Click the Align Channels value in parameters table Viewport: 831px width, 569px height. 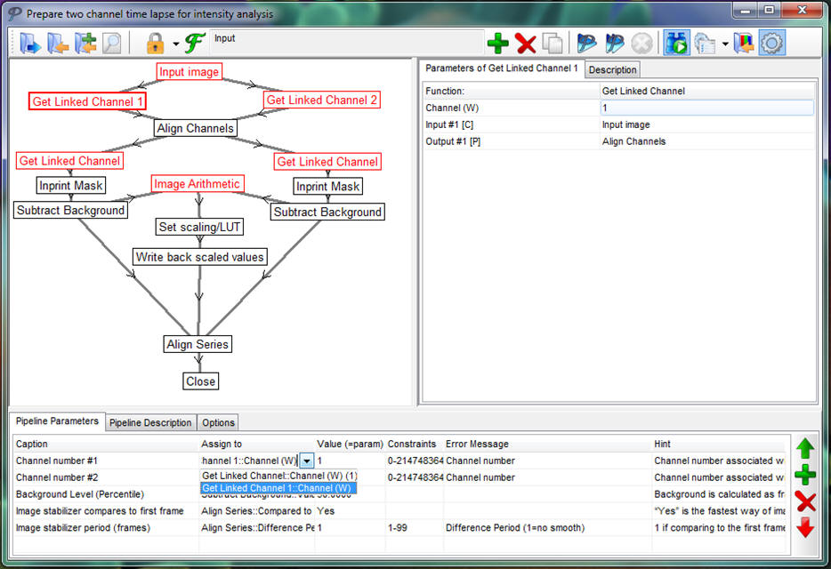(x=633, y=141)
